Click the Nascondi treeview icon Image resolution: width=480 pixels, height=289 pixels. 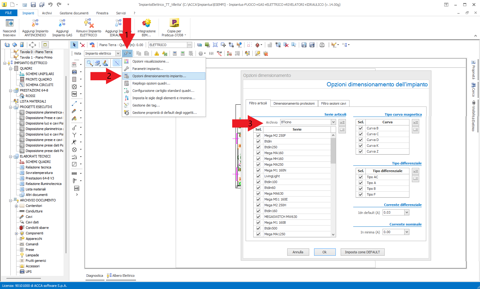(9, 23)
